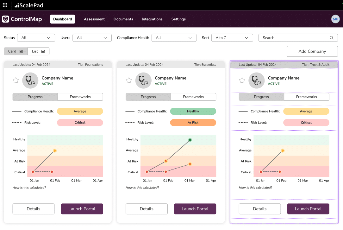The height and width of the screenshot is (230, 343).
Task: Click the search magnifier icon
Action: [x=331, y=38]
